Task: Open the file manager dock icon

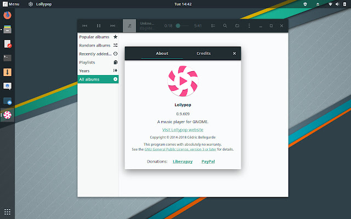Action: pyautogui.click(x=7, y=29)
